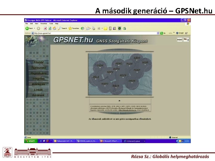Open the Kérdések sidebar item

39,95
